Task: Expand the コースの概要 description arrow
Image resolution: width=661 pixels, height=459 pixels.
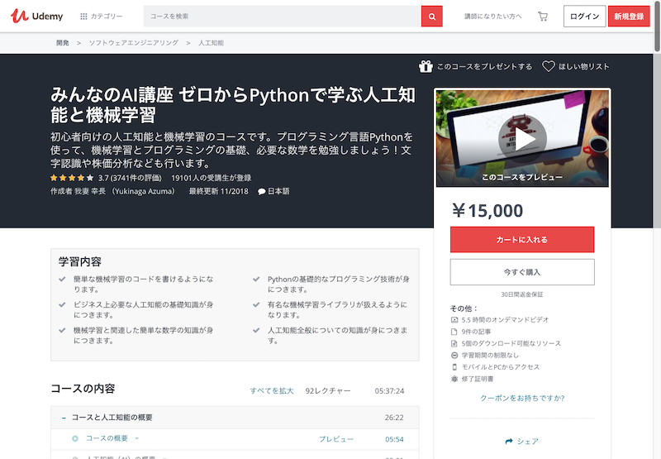Action: 136,439
